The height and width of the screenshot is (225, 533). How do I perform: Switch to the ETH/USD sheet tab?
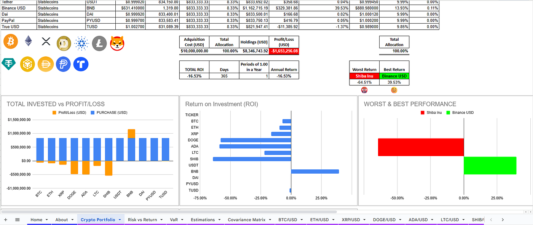(x=320, y=220)
